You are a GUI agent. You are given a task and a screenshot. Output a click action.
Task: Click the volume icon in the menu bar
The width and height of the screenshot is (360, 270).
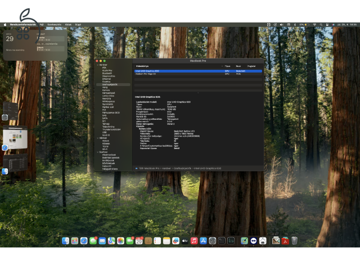click(281, 25)
